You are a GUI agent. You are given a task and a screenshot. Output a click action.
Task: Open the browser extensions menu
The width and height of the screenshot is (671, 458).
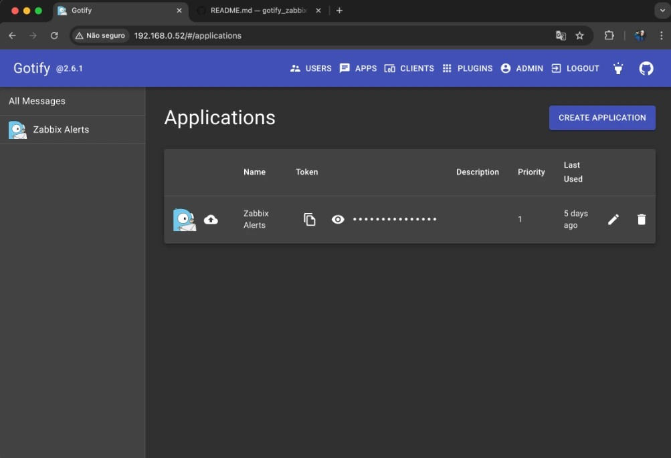pos(609,35)
